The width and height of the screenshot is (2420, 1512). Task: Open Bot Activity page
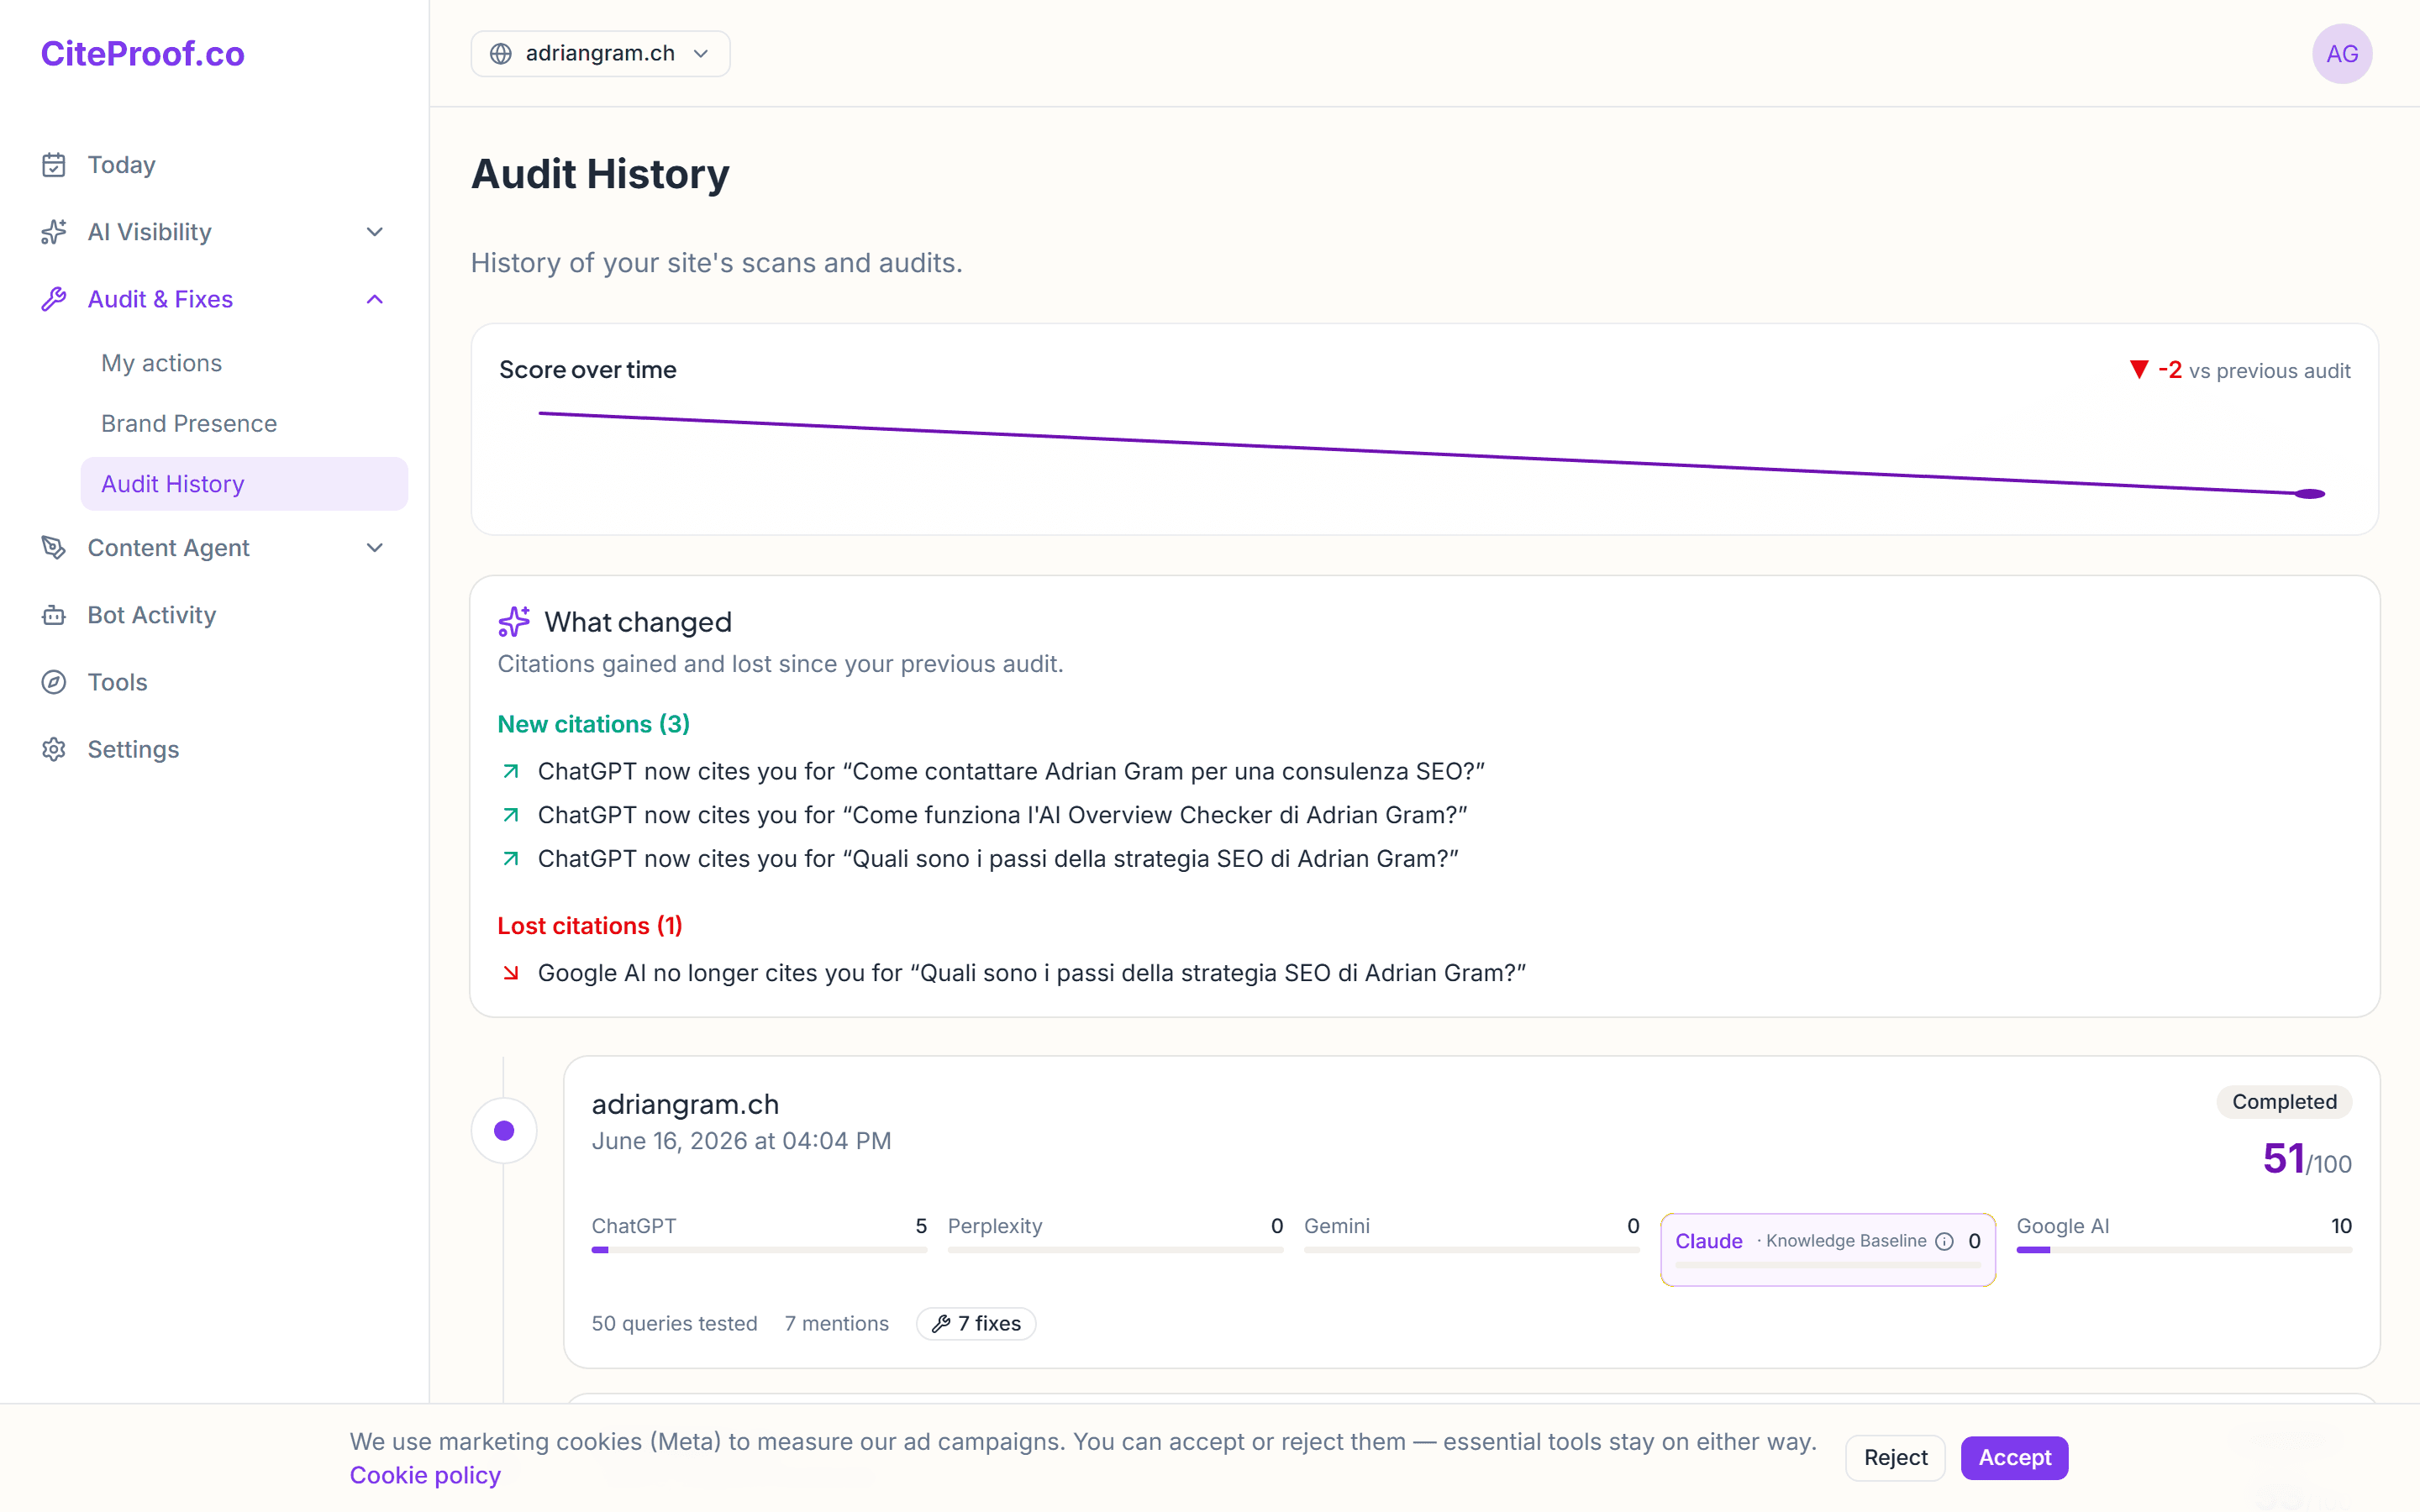(151, 615)
